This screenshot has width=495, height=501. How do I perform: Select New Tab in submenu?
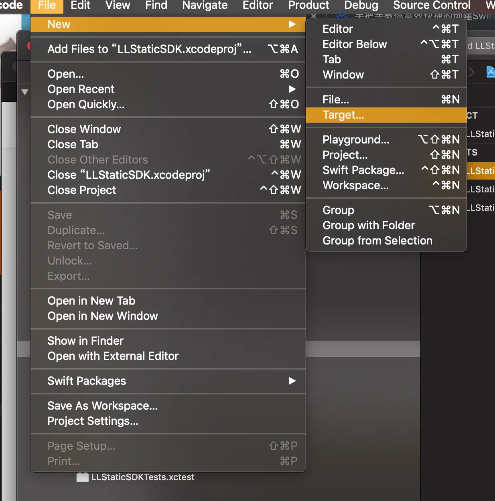click(x=386, y=60)
